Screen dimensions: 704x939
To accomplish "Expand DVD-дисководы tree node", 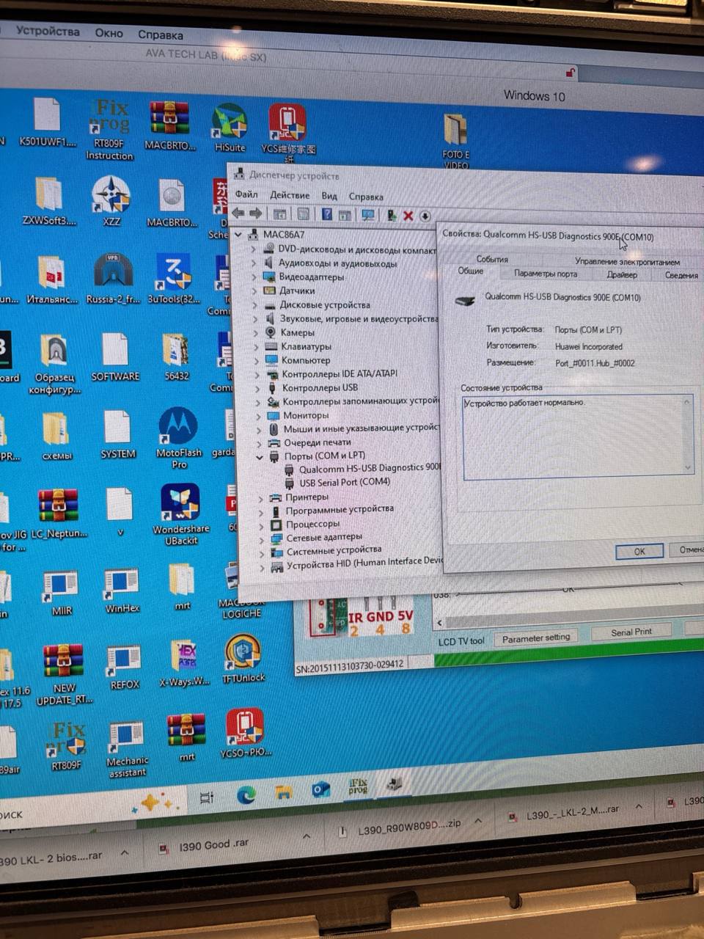I will click(x=254, y=249).
